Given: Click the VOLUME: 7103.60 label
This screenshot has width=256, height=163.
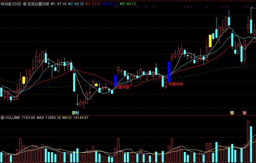Looking at the screenshot, I should pyautogui.click(x=20, y=118).
